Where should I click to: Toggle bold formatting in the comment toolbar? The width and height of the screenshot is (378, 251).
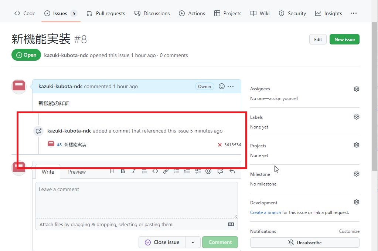pos(123,171)
